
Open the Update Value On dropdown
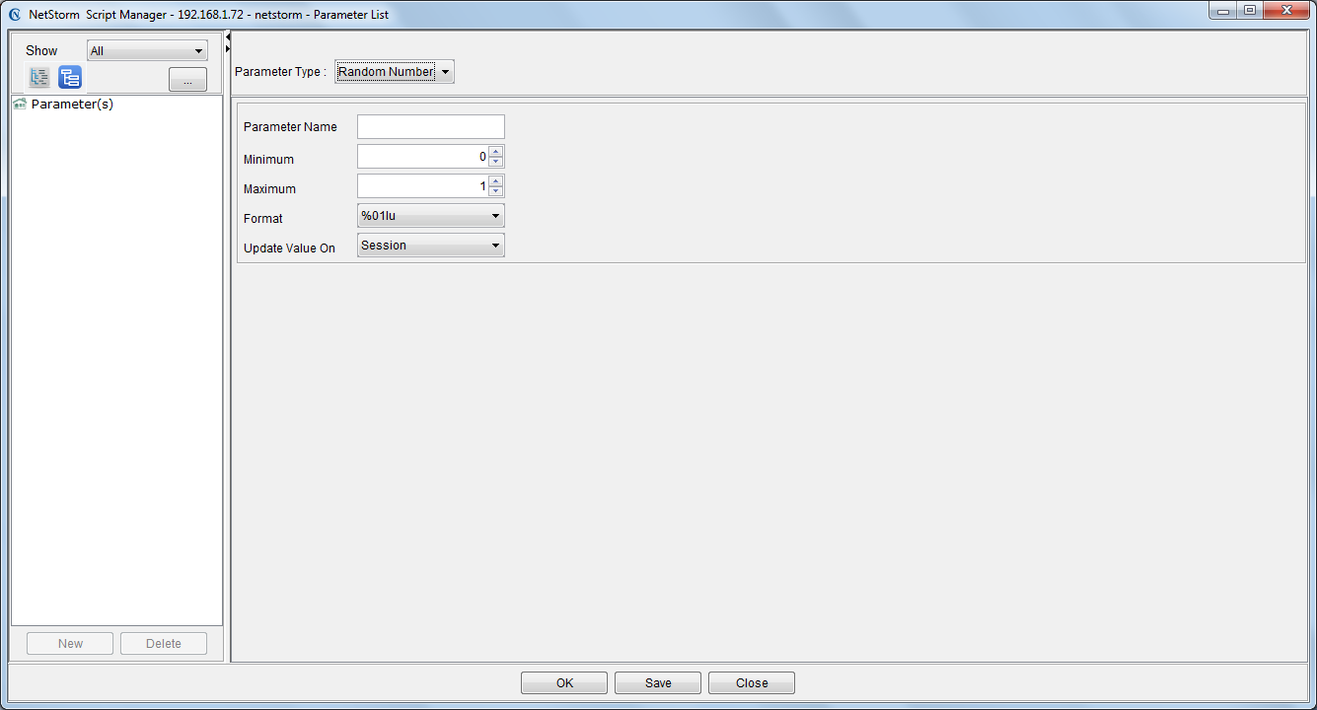[x=431, y=246]
